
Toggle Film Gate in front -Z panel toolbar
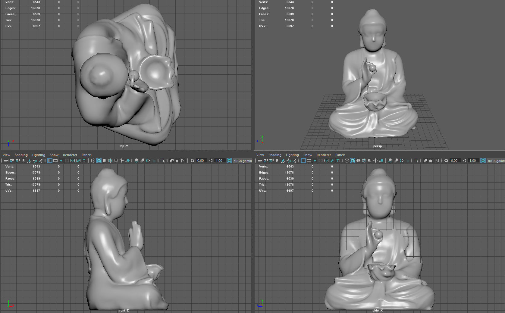(55, 161)
